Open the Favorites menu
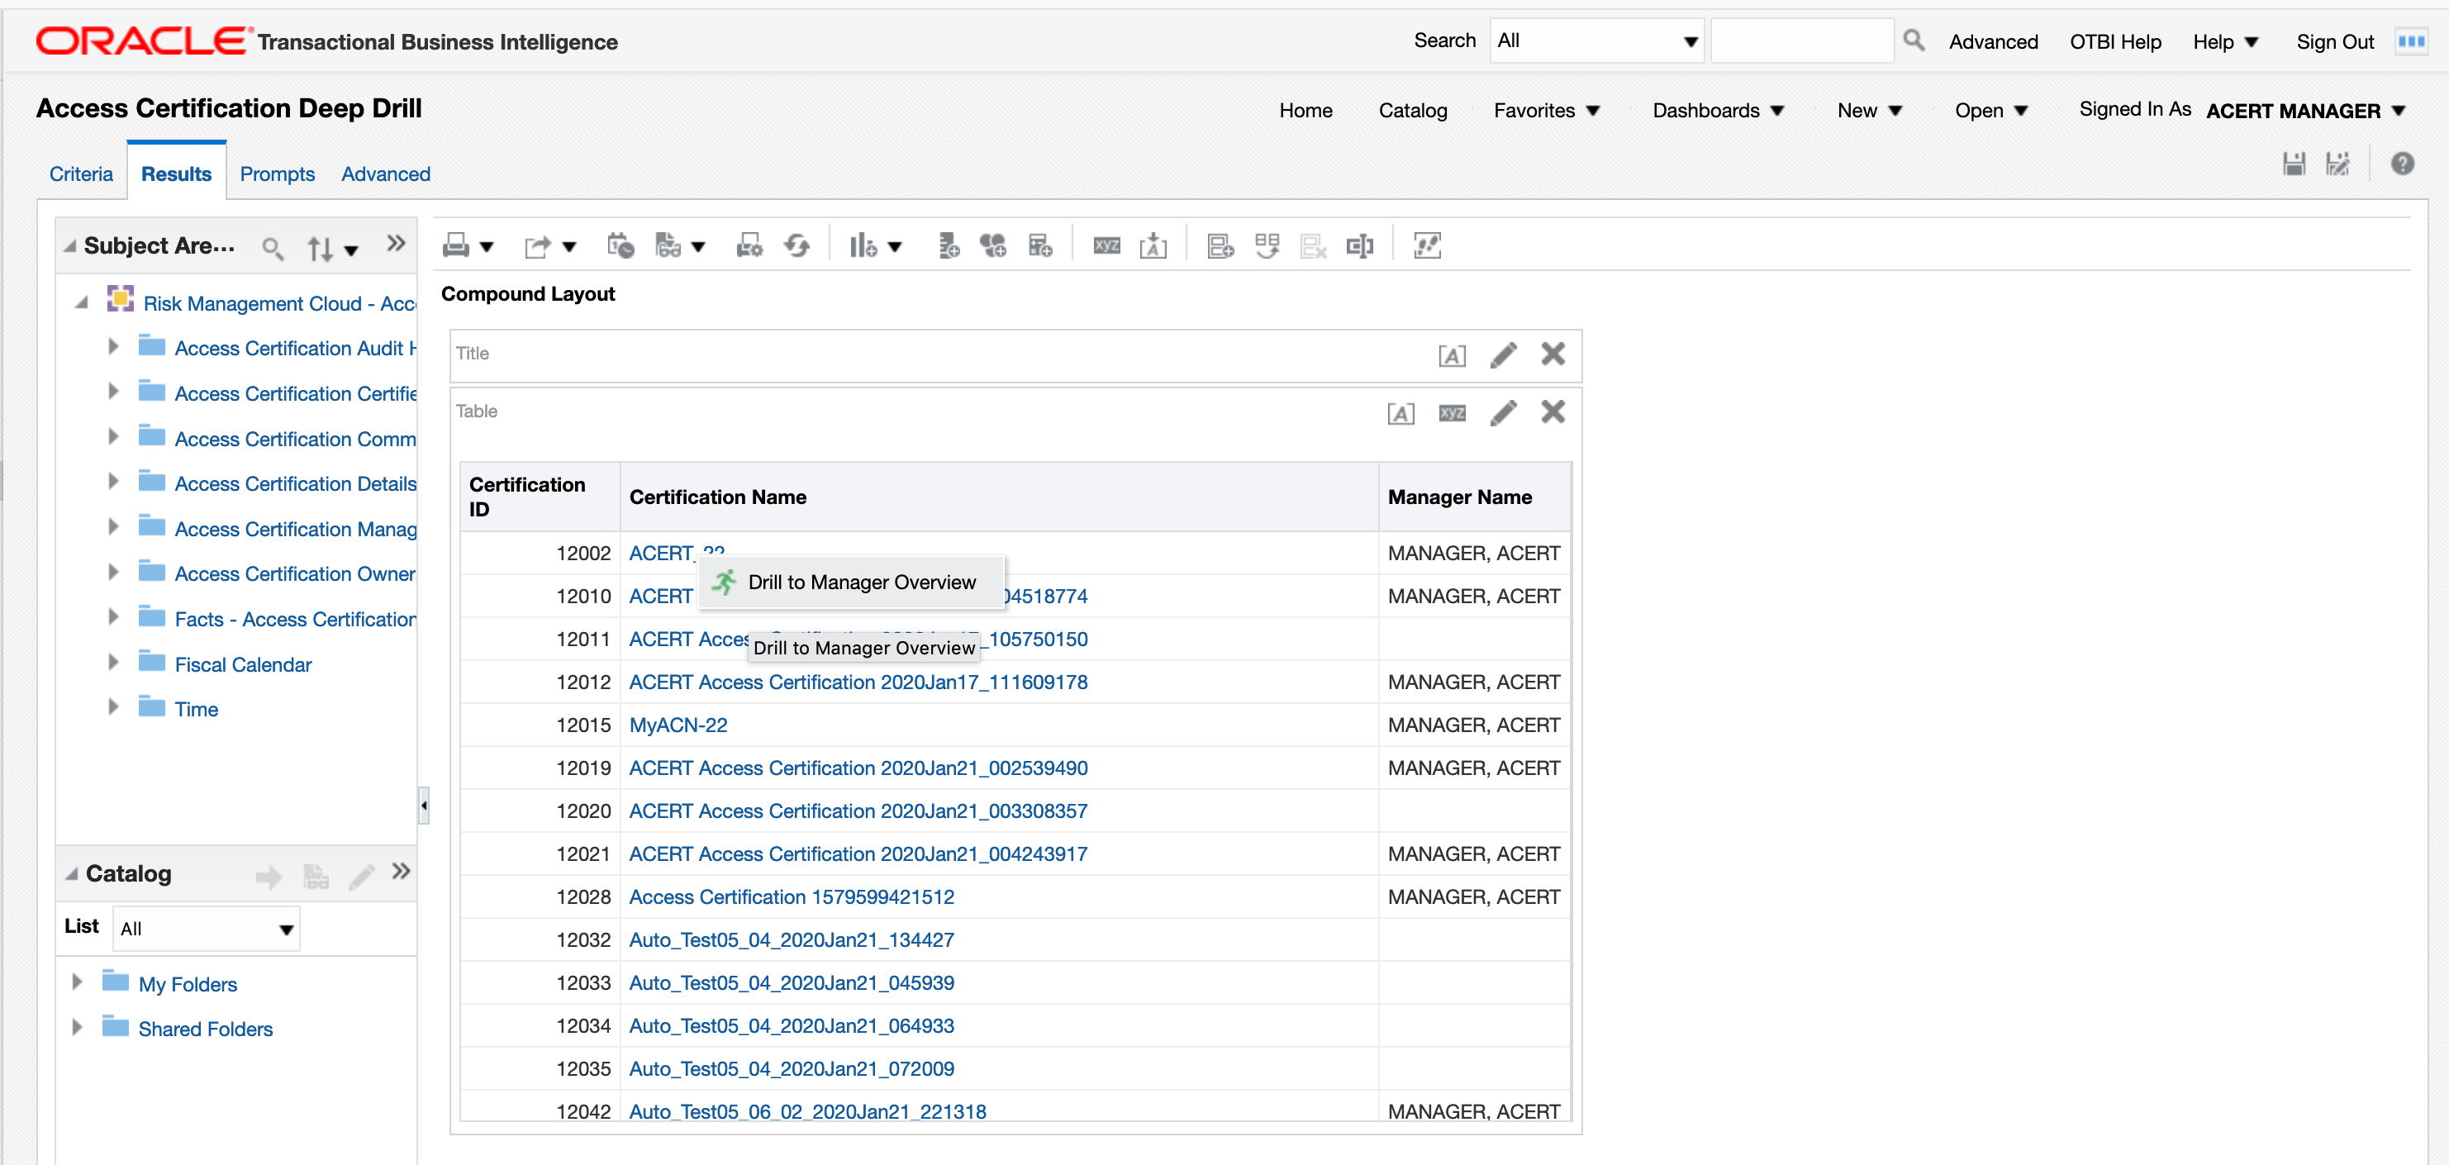 click(1547, 111)
